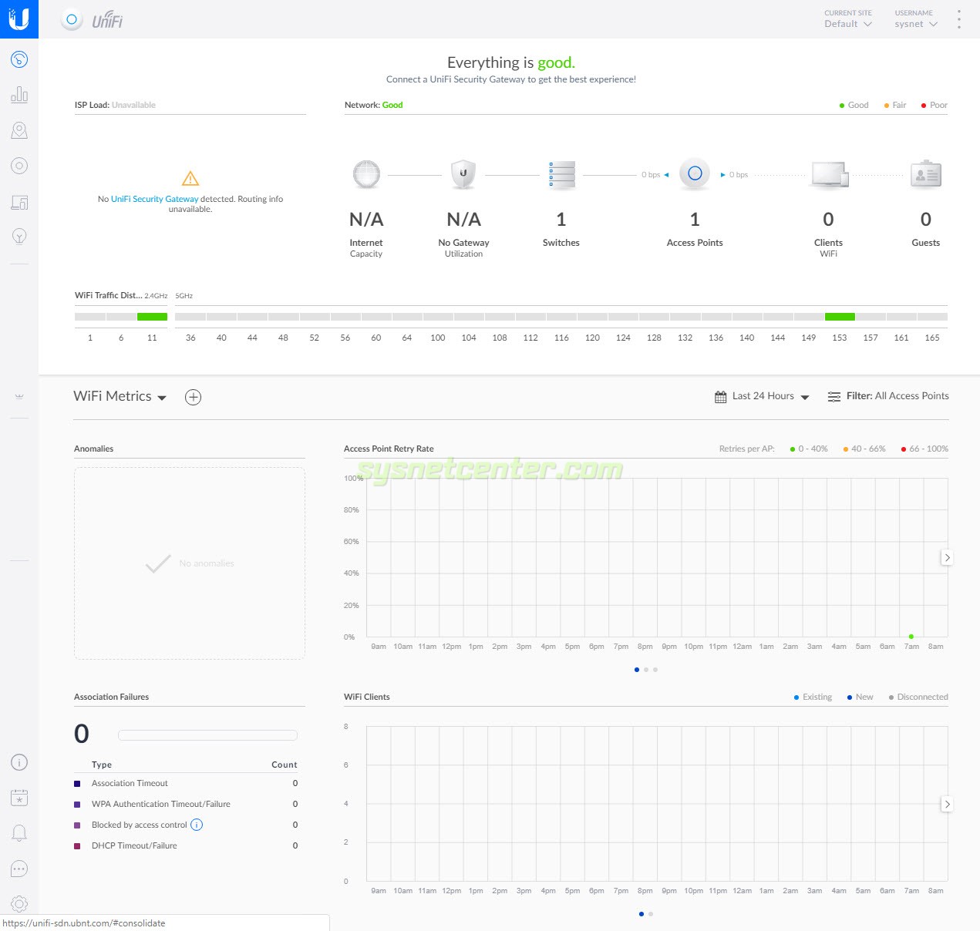This screenshot has height=931, width=980.
Task: Open the Clients page in sidebar
Action: tap(19, 202)
